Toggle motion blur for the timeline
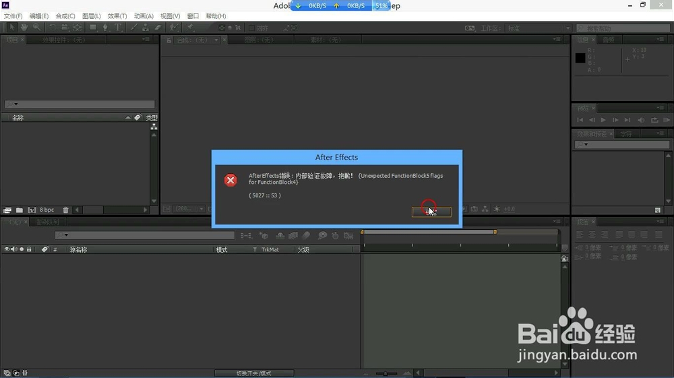Image resolution: width=674 pixels, height=378 pixels. (306, 235)
